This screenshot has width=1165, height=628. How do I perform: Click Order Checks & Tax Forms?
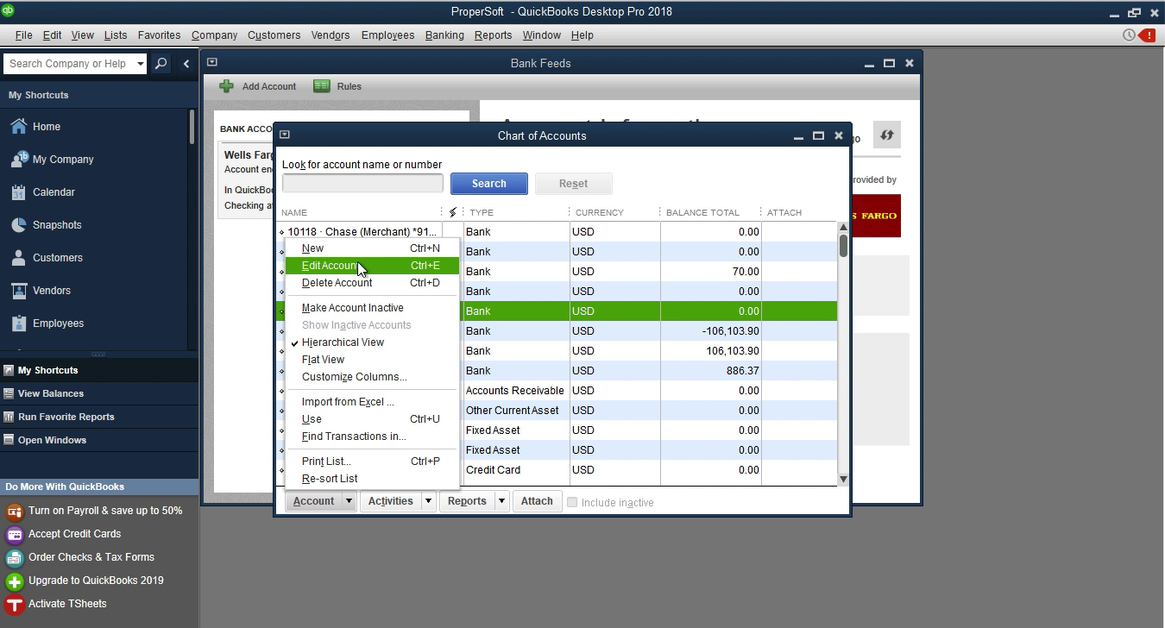tap(79, 557)
